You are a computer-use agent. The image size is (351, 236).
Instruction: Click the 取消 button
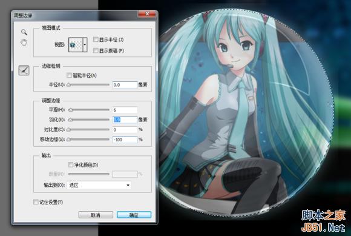[96, 215]
